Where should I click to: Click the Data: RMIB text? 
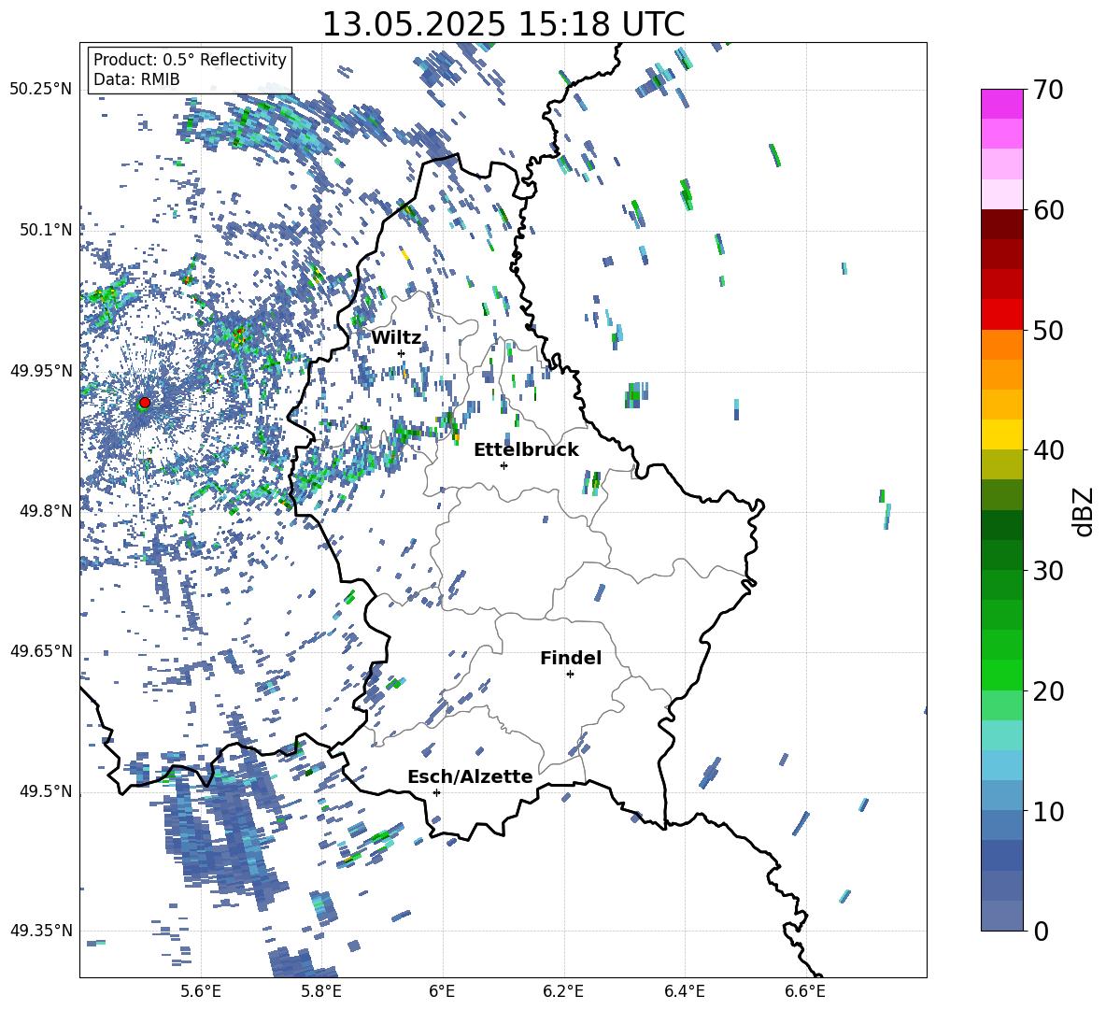[136, 79]
